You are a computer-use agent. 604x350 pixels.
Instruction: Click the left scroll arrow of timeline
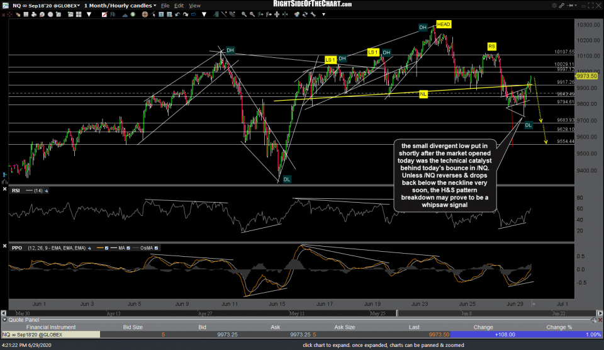4,313
